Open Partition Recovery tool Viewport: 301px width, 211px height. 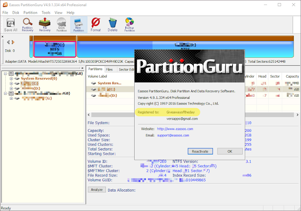tap(27, 25)
